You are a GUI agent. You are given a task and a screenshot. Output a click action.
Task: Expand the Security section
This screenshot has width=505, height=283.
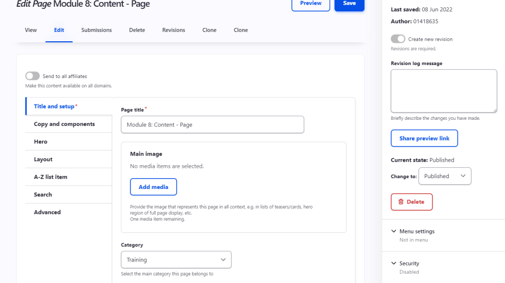click(409, 263)
